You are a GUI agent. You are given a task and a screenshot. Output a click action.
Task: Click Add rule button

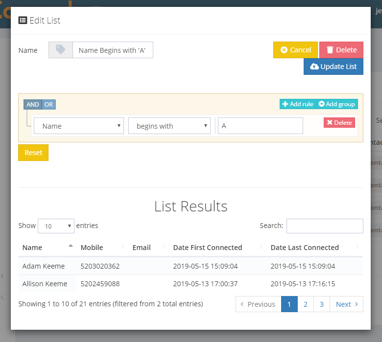pyautogui.click(x=298, y=104)
